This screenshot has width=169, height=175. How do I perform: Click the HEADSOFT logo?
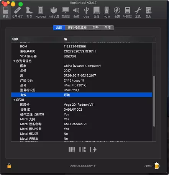pyautogui.click(x=83, y=166)
